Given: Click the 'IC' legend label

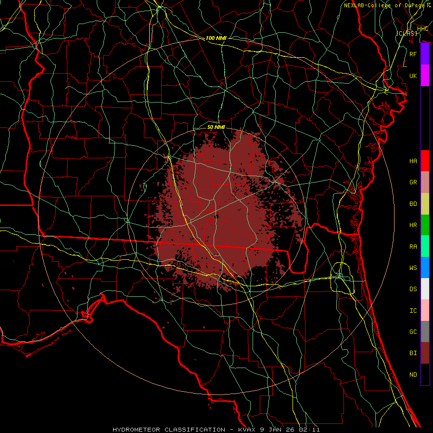Looking at the screenshot, I should point(413,311).
